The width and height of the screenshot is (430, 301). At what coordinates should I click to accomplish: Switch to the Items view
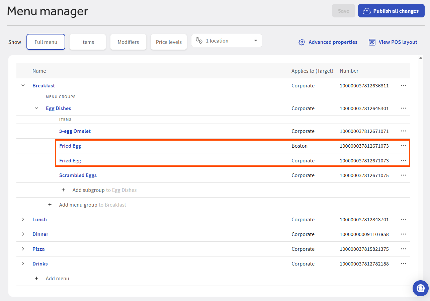[88, 42]
